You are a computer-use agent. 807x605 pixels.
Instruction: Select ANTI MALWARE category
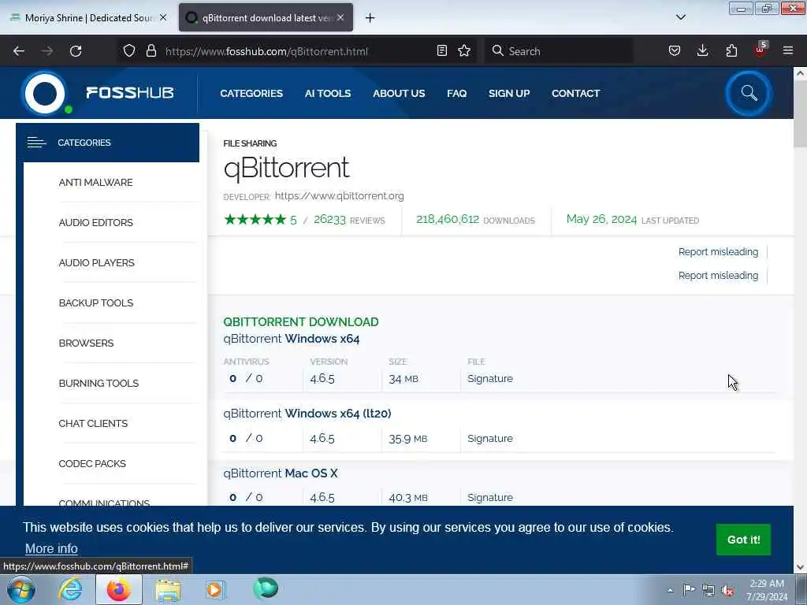tap(95, 183)
